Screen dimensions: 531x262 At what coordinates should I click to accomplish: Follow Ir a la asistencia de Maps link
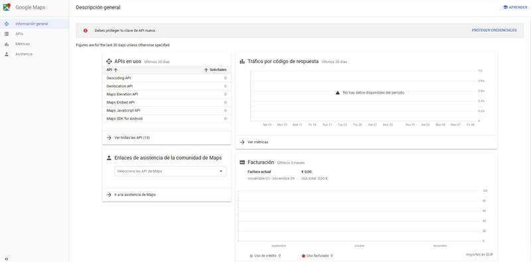click(135, 194)
